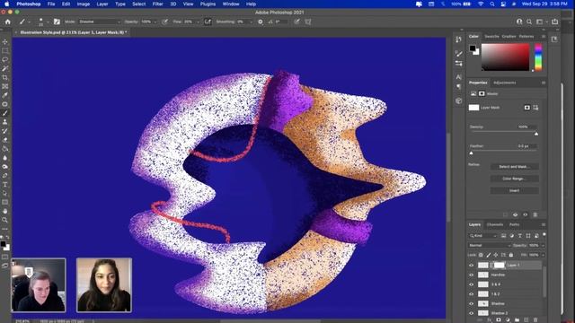This screenshot has width=575, height=323.
Task: Click Add vector mask icon in Properties
Action: click(535, 108)
